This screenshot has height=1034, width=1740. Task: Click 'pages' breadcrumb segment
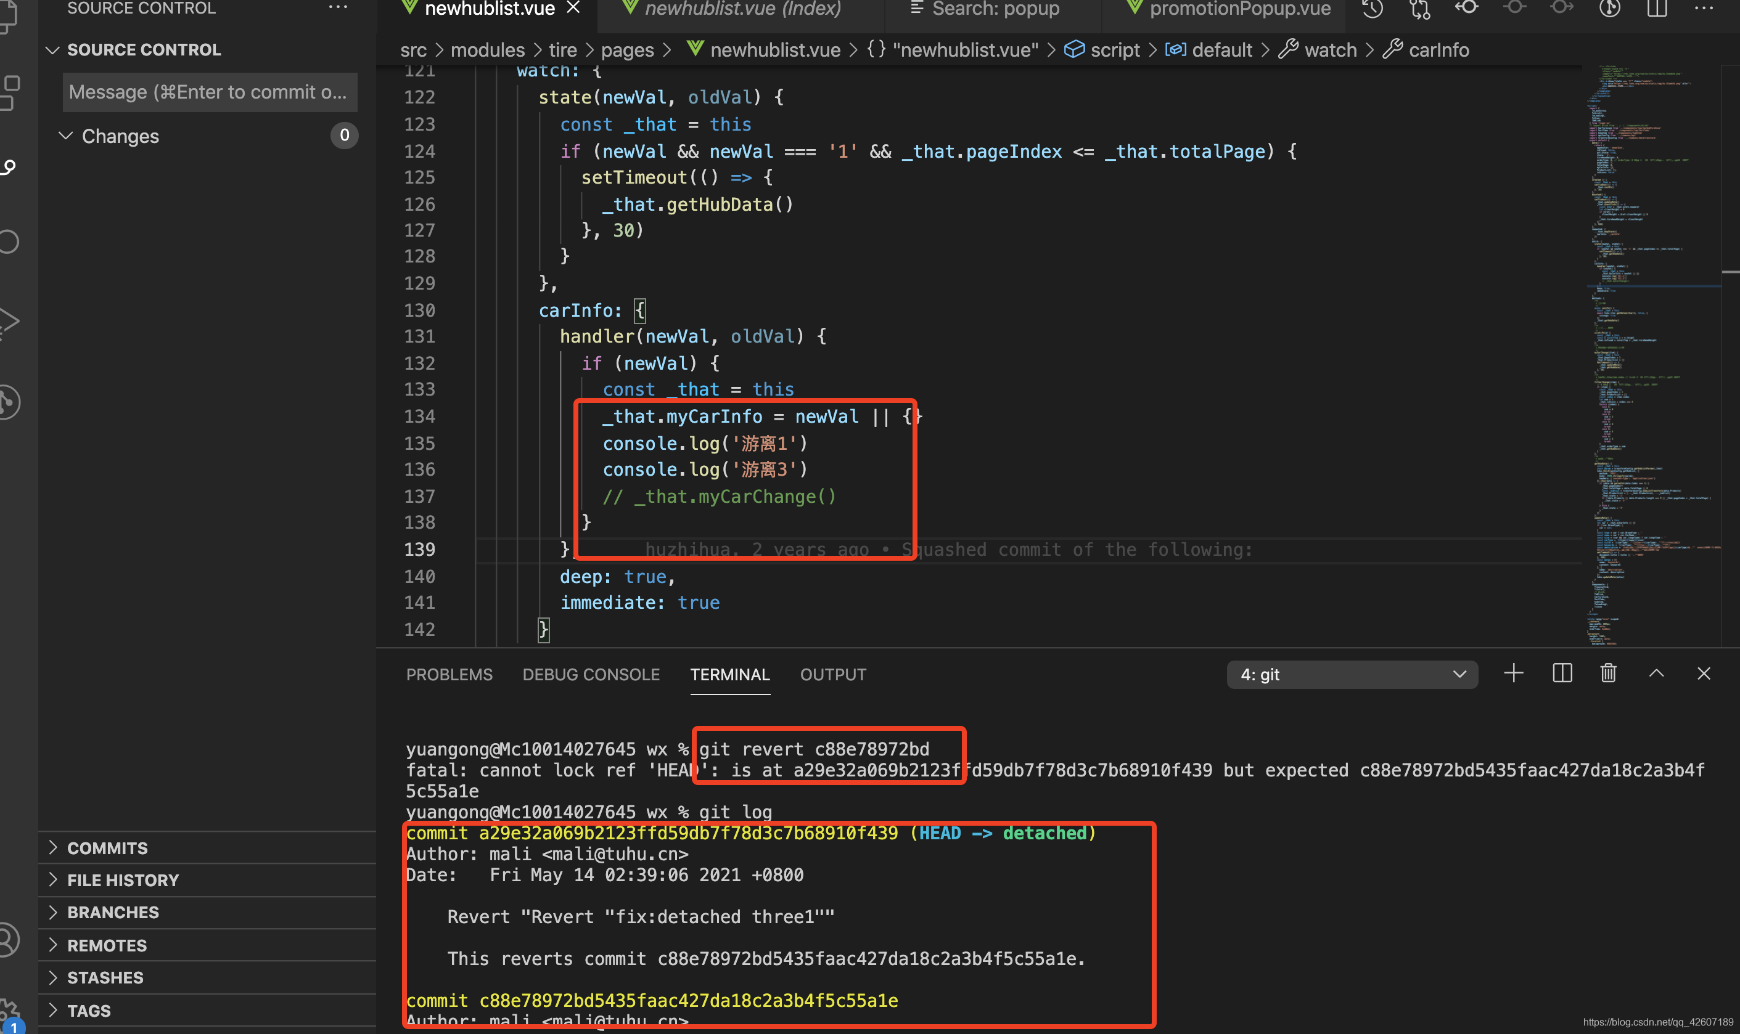click(628, 49)
